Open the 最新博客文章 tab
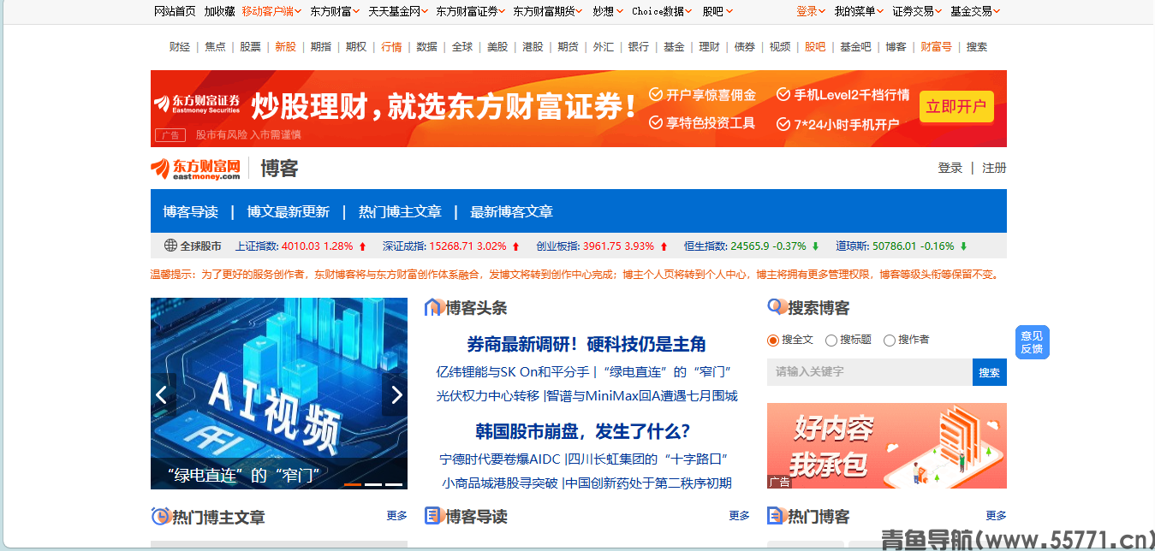Viewport: 1155px width, 551px height. [511, 211]
